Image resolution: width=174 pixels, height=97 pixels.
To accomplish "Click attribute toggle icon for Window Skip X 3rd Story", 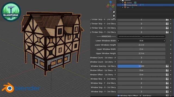I will 167,87.
